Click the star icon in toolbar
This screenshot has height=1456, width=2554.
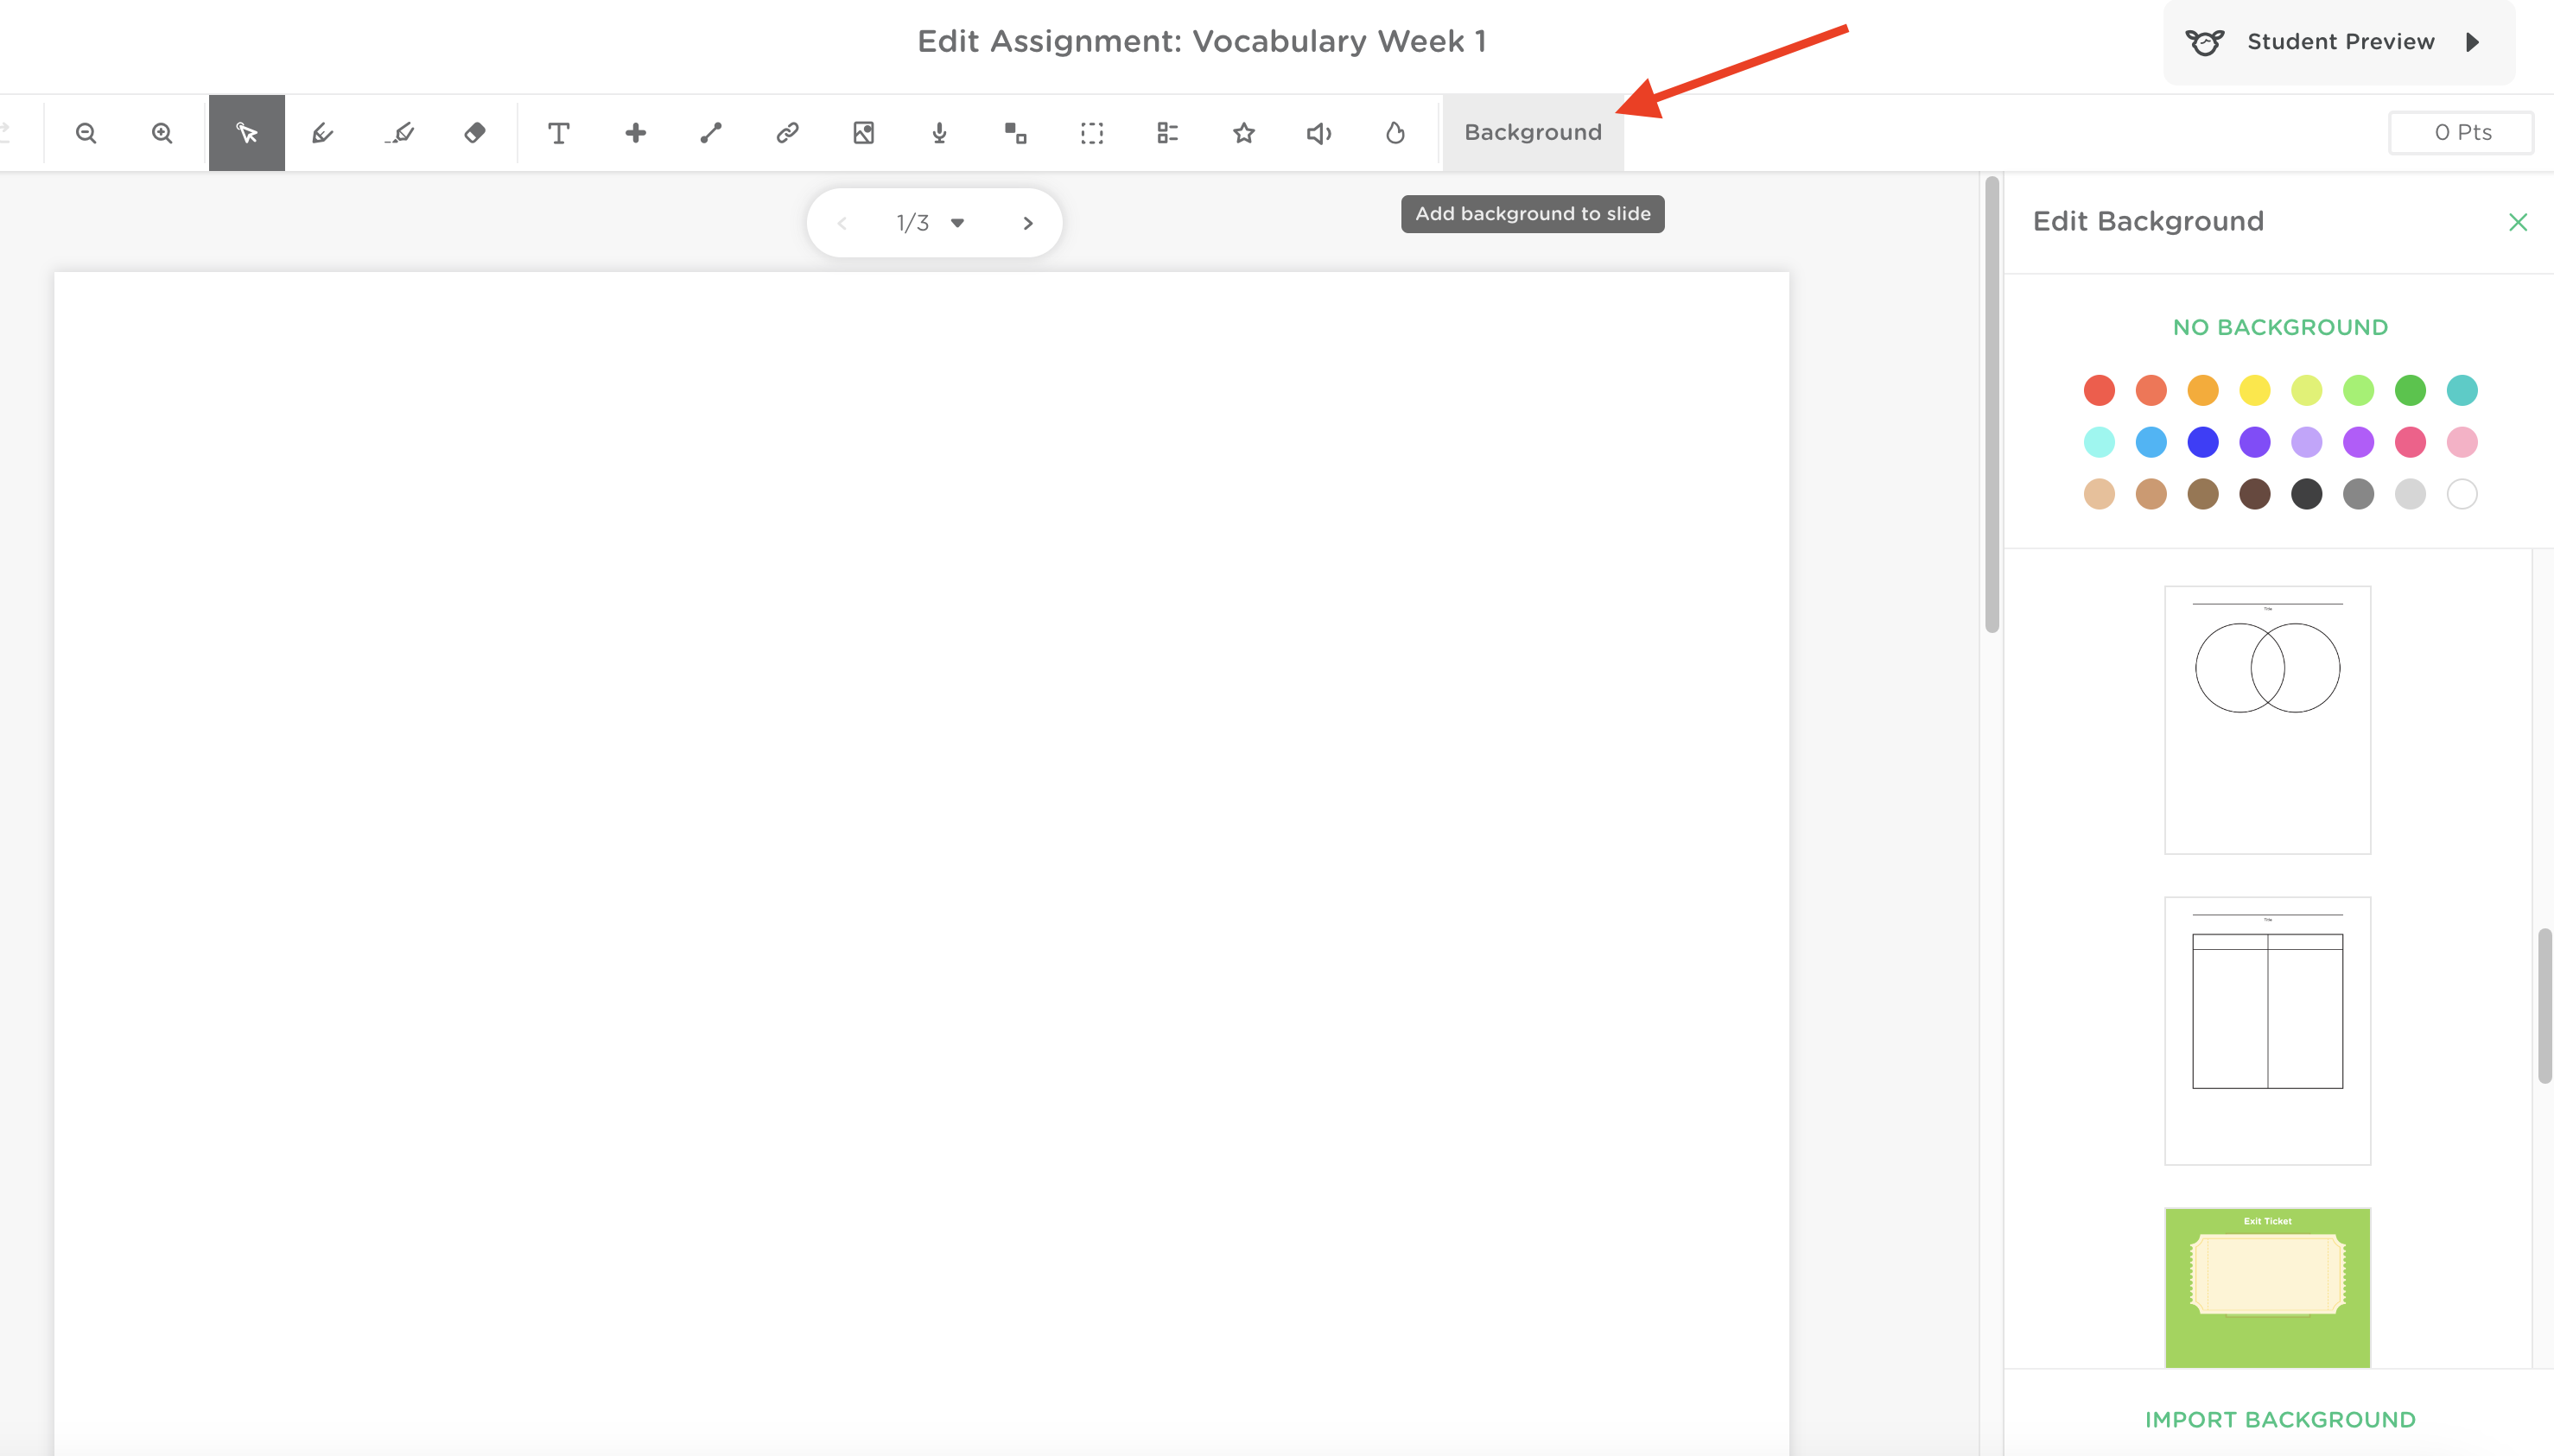[1243, 133]
